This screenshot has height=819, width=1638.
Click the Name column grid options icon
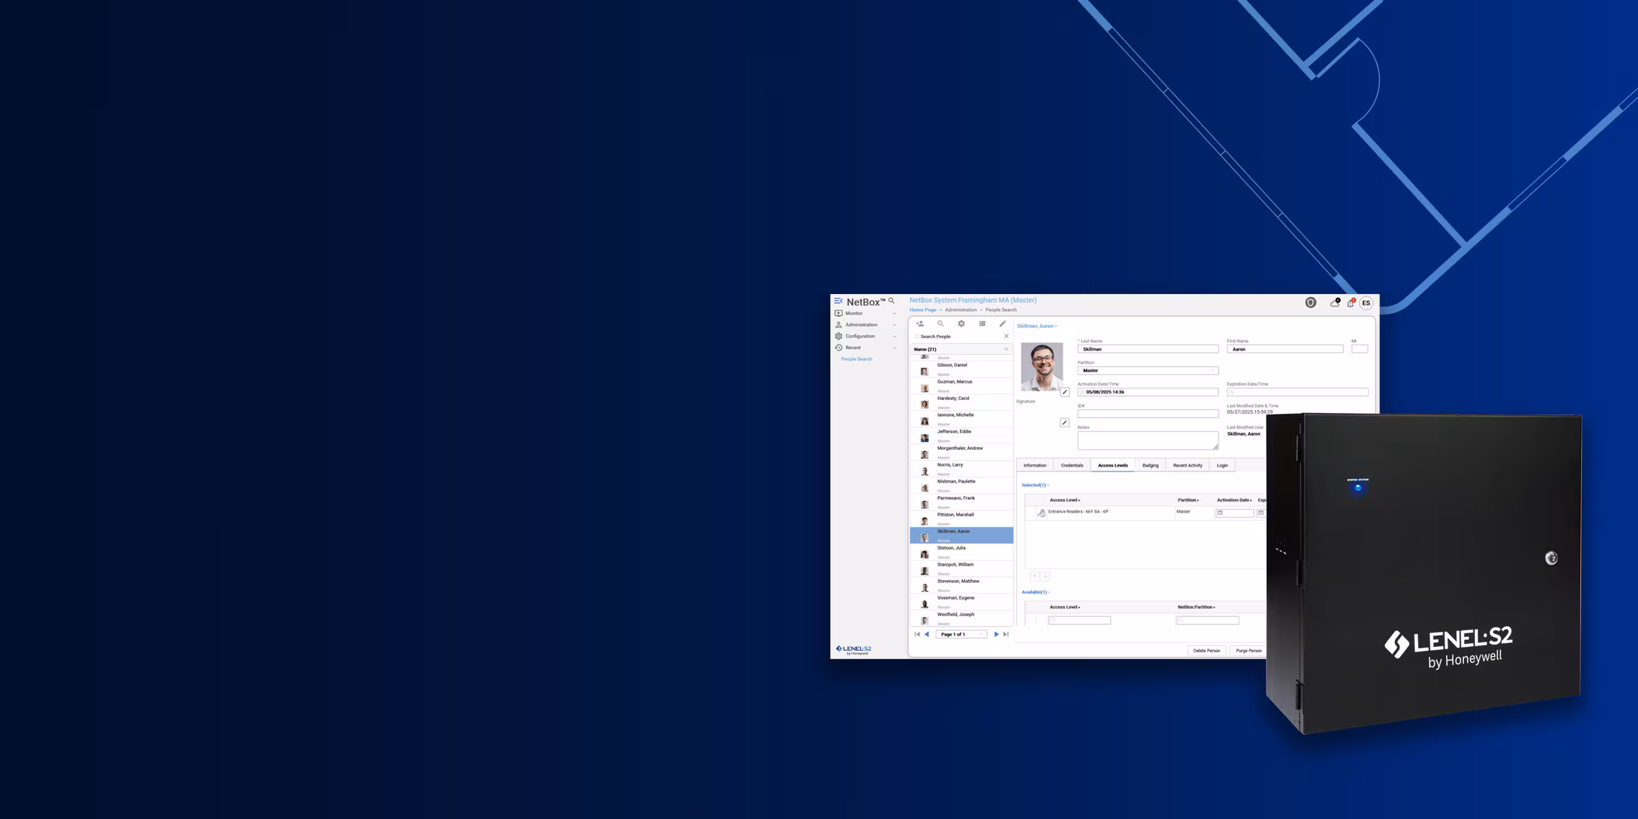(1006, 349)
